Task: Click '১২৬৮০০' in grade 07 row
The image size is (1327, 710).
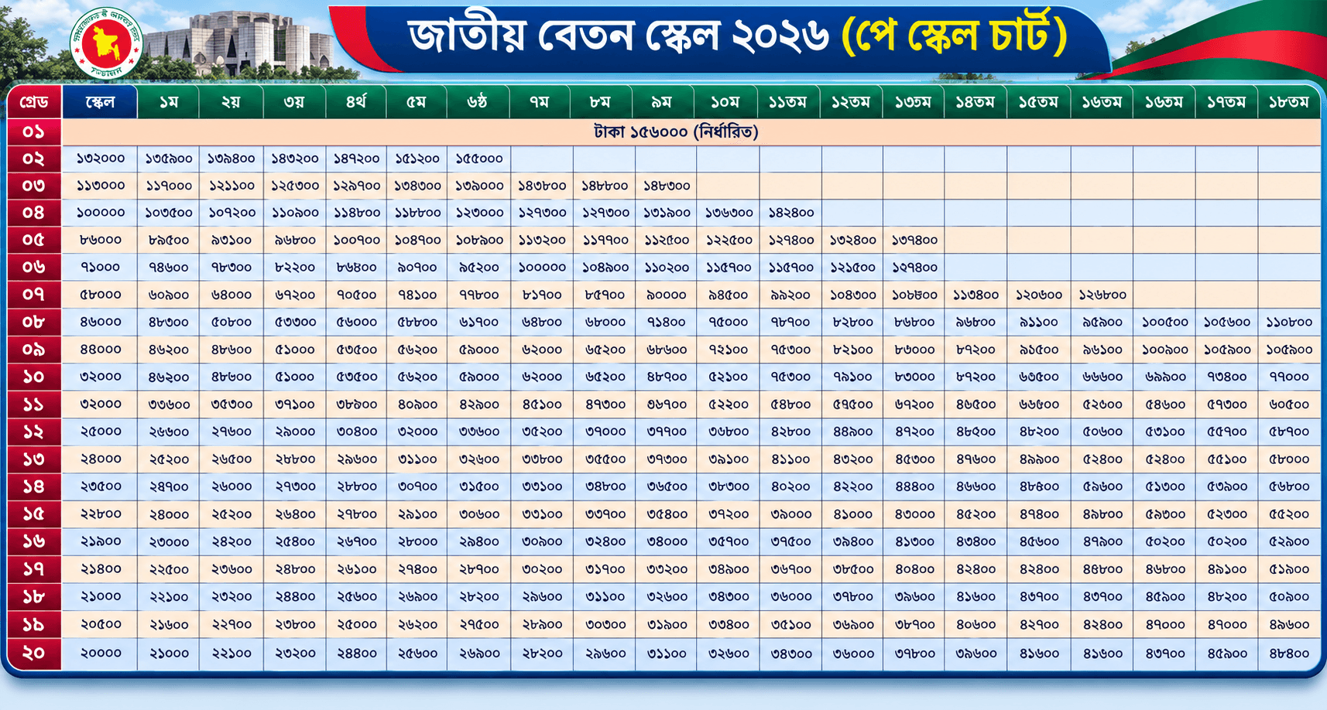Action: [1102, 295]
